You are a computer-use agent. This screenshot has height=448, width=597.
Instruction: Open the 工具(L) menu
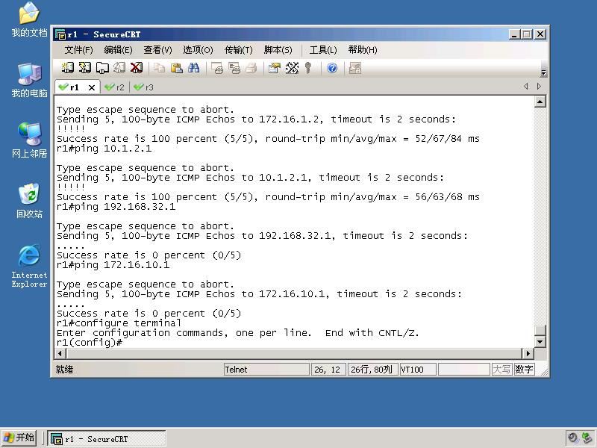click(323, 50)
